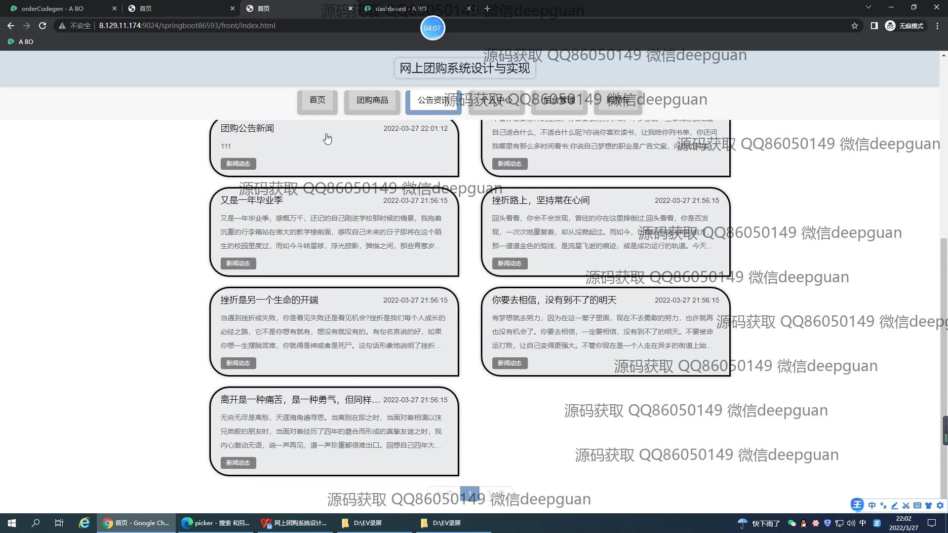Reload the page with the refresh icon
Screen dimensions: 948x533
[42, 26]
